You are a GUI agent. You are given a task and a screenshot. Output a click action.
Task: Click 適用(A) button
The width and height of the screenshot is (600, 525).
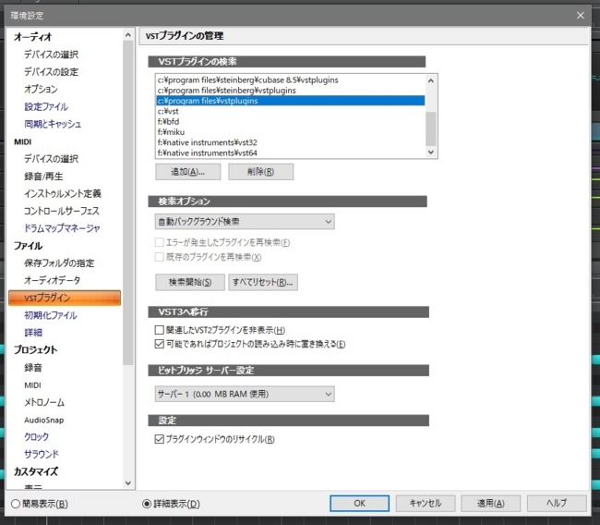[490, 503]
